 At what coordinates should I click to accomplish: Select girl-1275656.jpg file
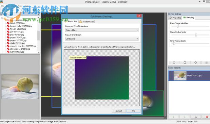coord(17,32)
